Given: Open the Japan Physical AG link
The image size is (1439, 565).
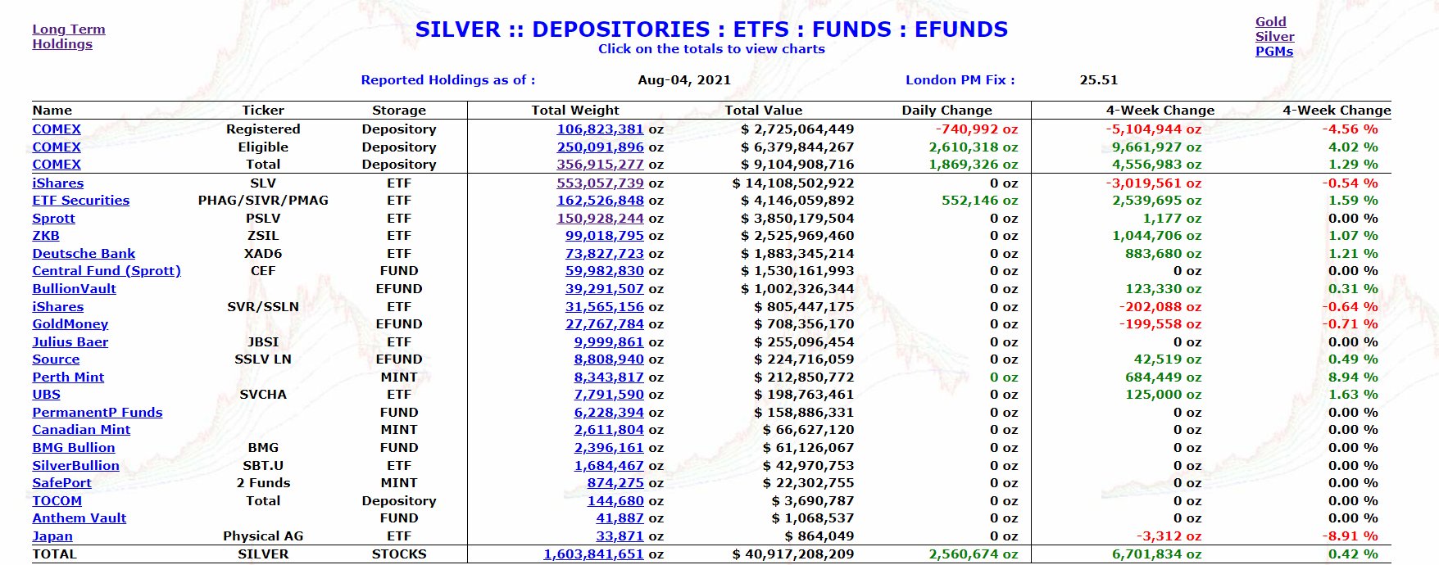Looking at the screenshot, I should [x=52, y=536].
